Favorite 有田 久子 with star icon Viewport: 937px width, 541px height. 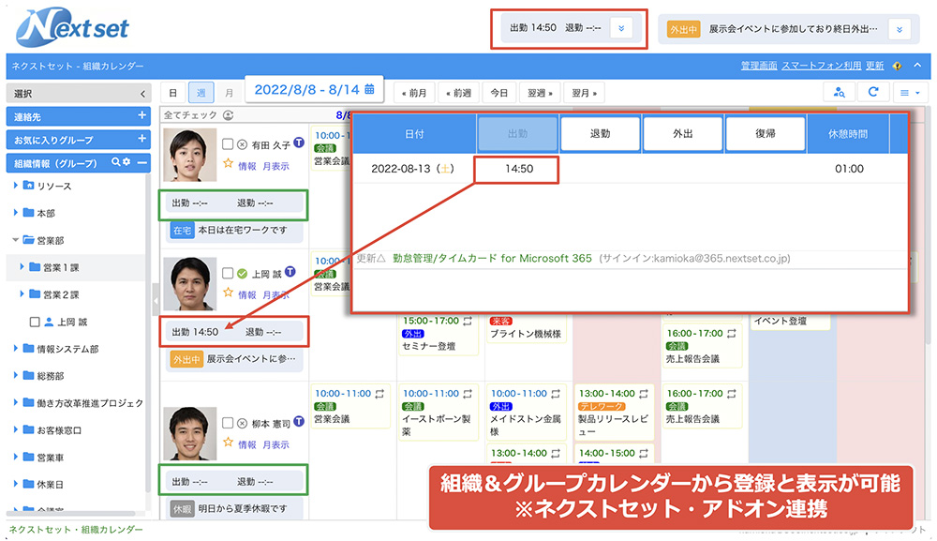click(228, 163)
